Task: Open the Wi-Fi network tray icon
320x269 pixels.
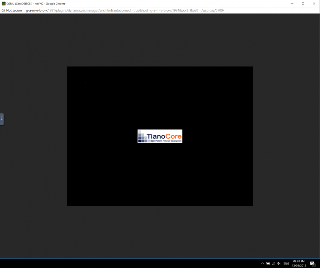Action: 274,264
